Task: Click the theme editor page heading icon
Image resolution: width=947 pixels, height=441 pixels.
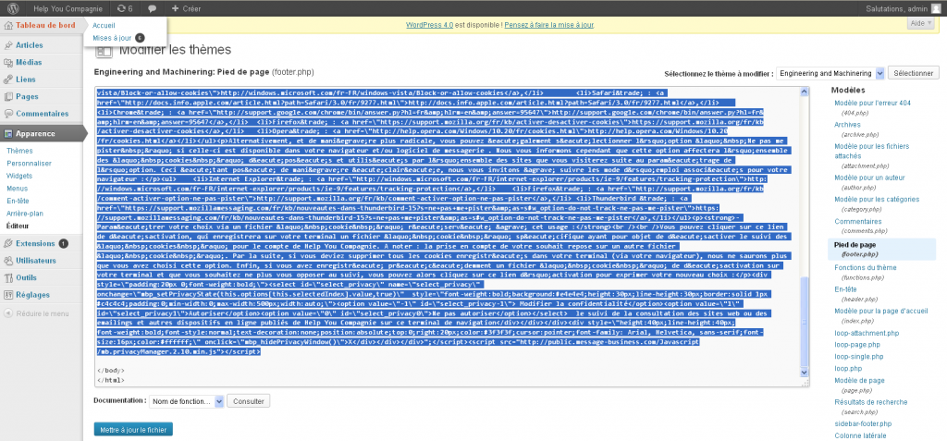Action: (x=104, y=50)
